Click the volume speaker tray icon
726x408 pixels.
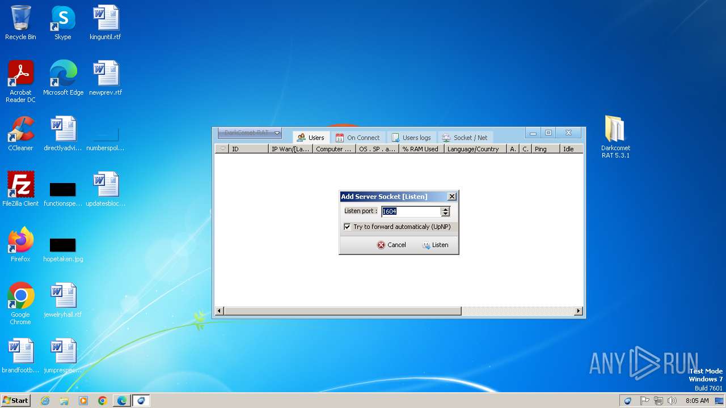[x=672, y=401]
